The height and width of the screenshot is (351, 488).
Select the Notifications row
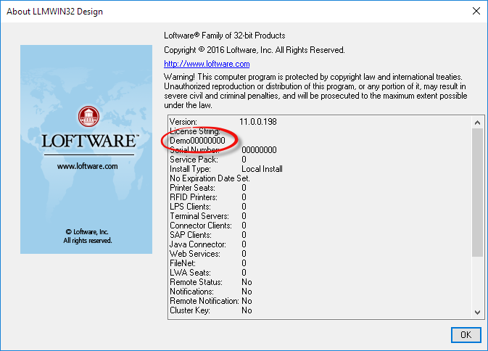[211, 292]
